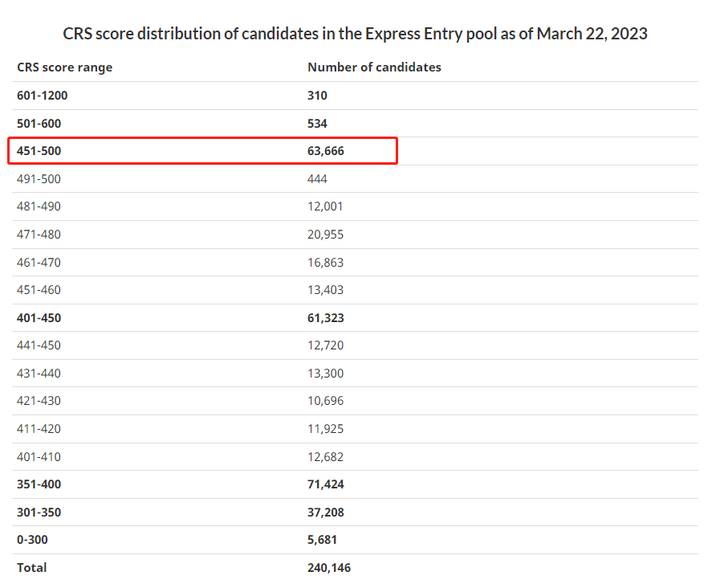Collapse the 401-450 range group row
Screen dimensions: 720x588
[39, 318]
